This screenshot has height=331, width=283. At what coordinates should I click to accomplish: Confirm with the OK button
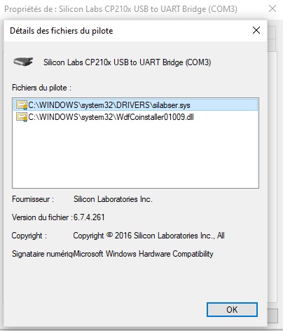232,310
